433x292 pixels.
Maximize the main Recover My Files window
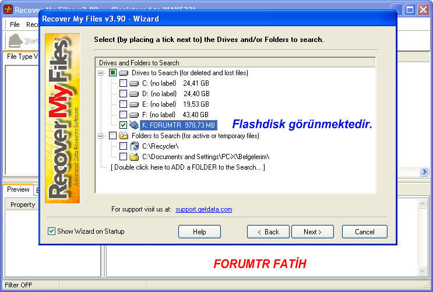[410, 10]
